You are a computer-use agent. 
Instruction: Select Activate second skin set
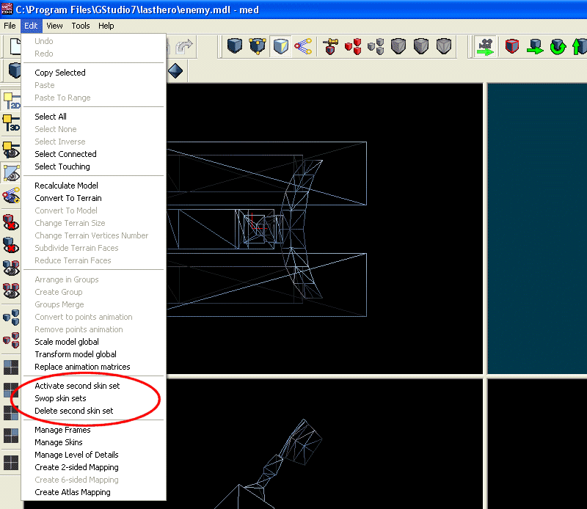(x=77, y=386)
